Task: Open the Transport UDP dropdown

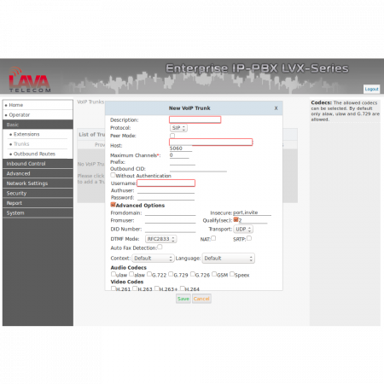Action: coord(243,229)
